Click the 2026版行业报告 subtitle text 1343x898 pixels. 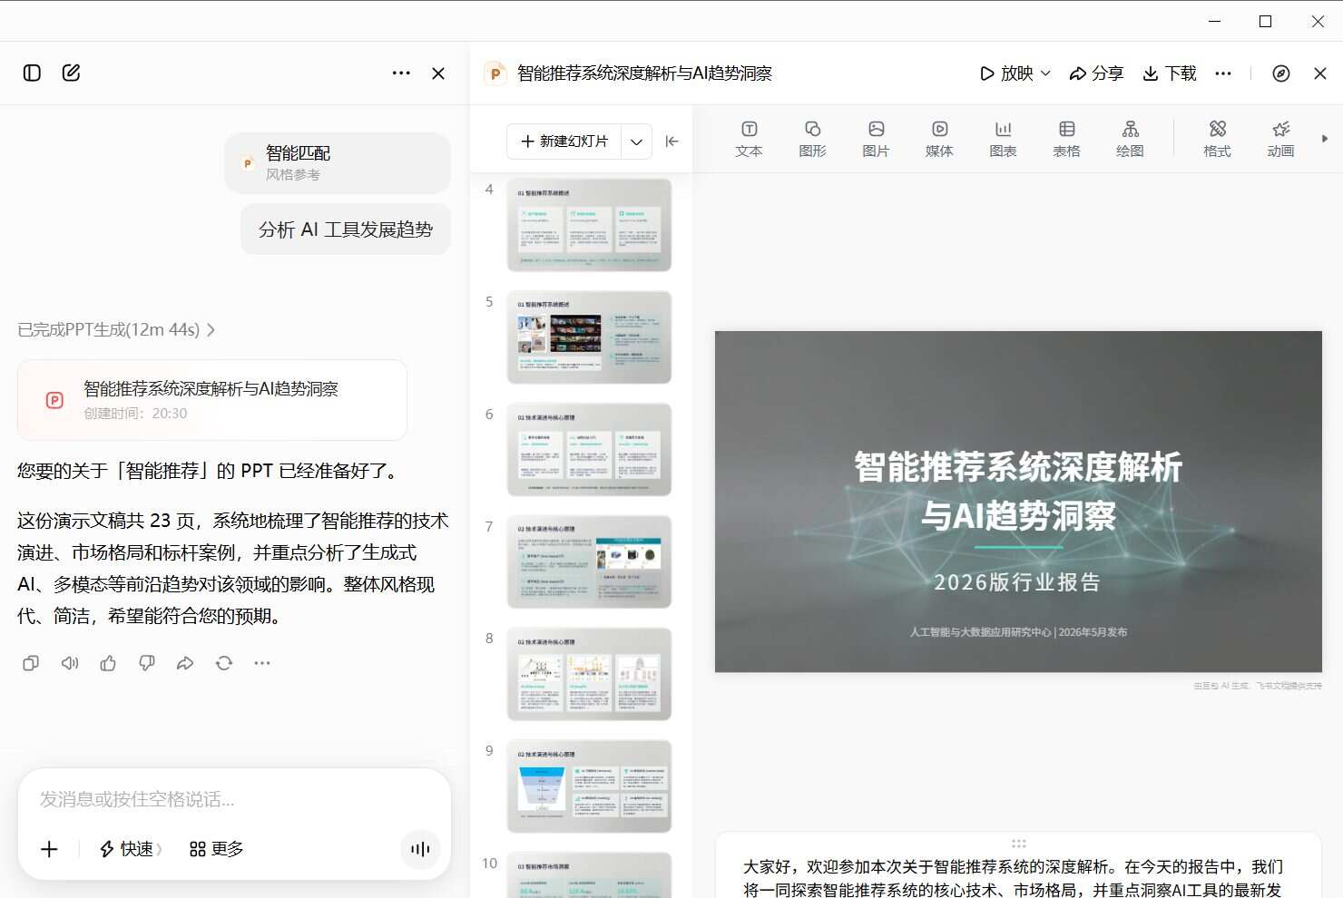pyautogui.click(x=1017, y=582)
